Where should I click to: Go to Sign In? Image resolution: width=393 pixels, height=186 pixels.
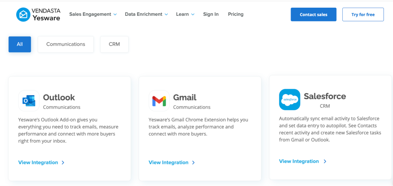(211, 14)
